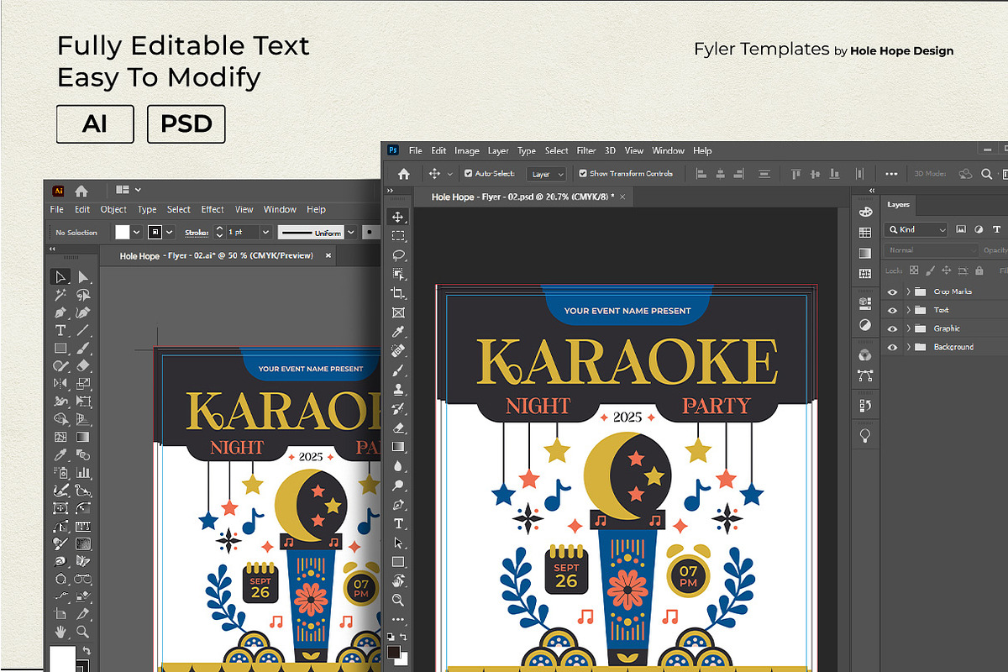Open the Auto-Select Layer dropdown

546,174
